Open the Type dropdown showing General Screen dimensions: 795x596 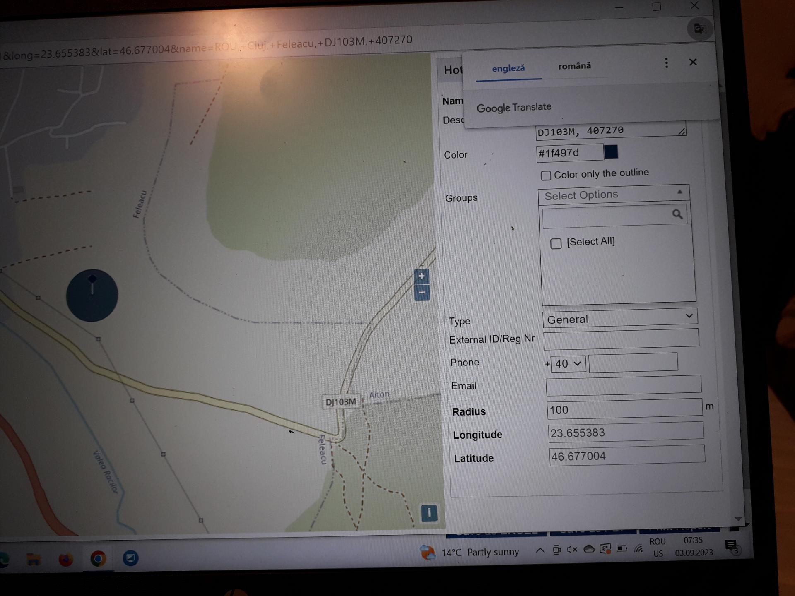[x=619, y=318]
